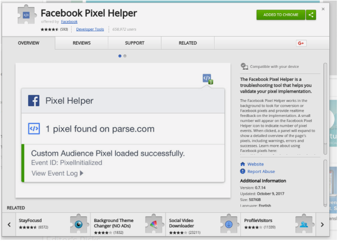Click the star rating next to (593)

(50, 29)
